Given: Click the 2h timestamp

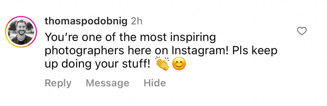Looking at the screenshot, I should click(x=137, y=22).
